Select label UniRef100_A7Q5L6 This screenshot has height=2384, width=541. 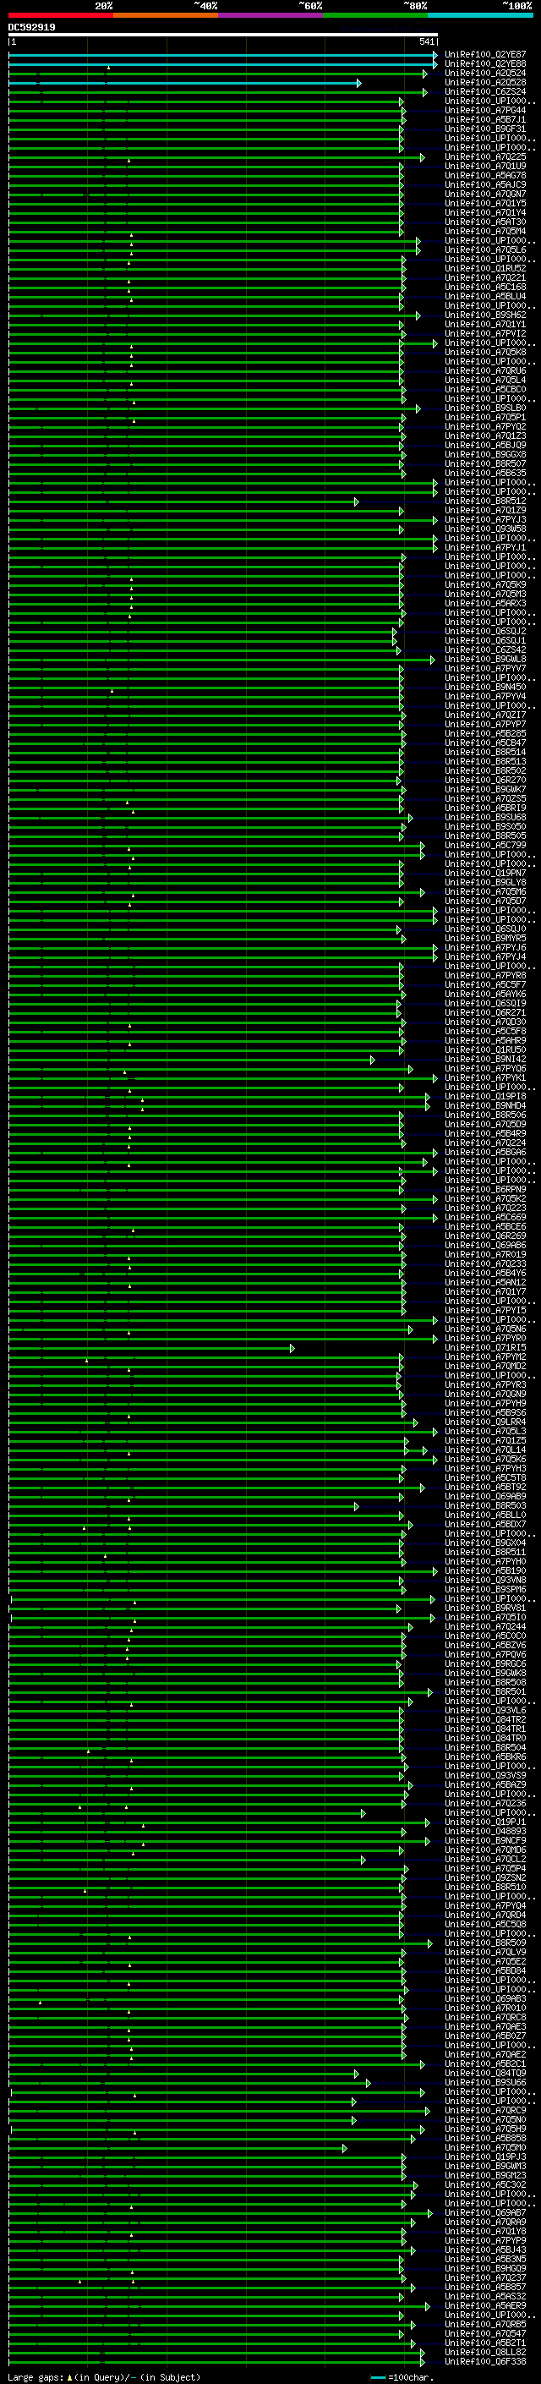tap(485, 249)
